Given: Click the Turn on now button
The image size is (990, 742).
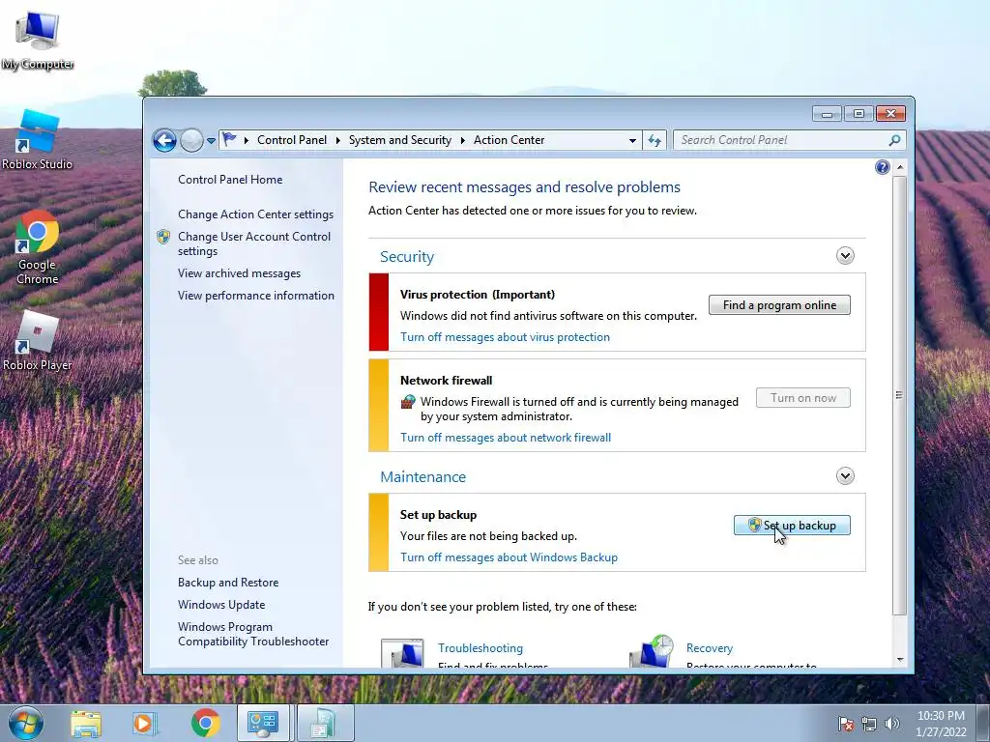Looking at the screenshot, I should pos(803,397).
